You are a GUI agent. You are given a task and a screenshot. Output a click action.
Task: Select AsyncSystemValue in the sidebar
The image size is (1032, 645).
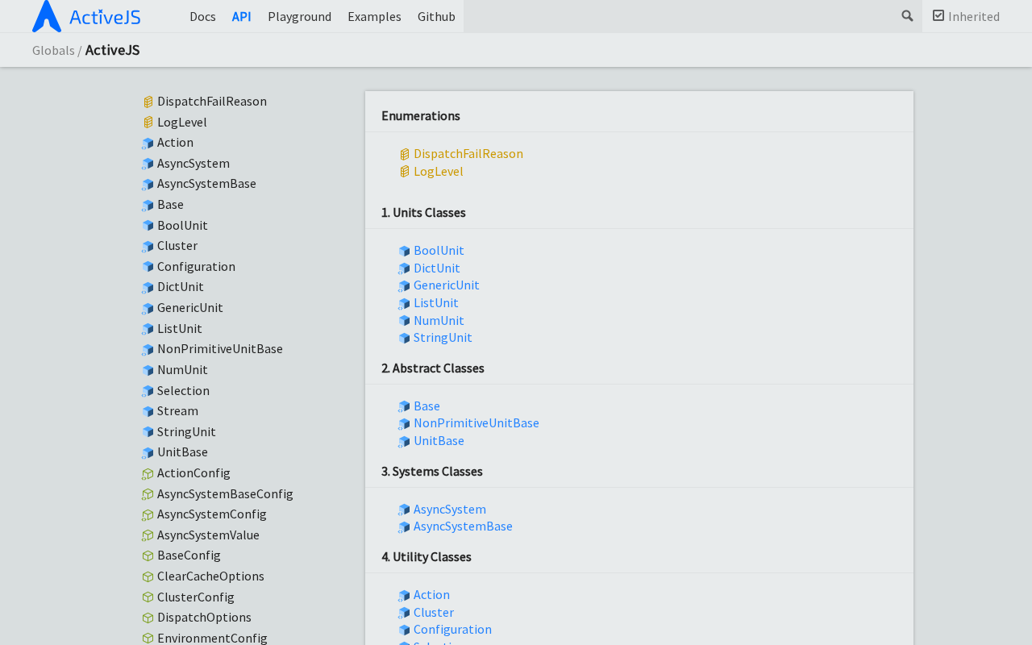point(208,535)
